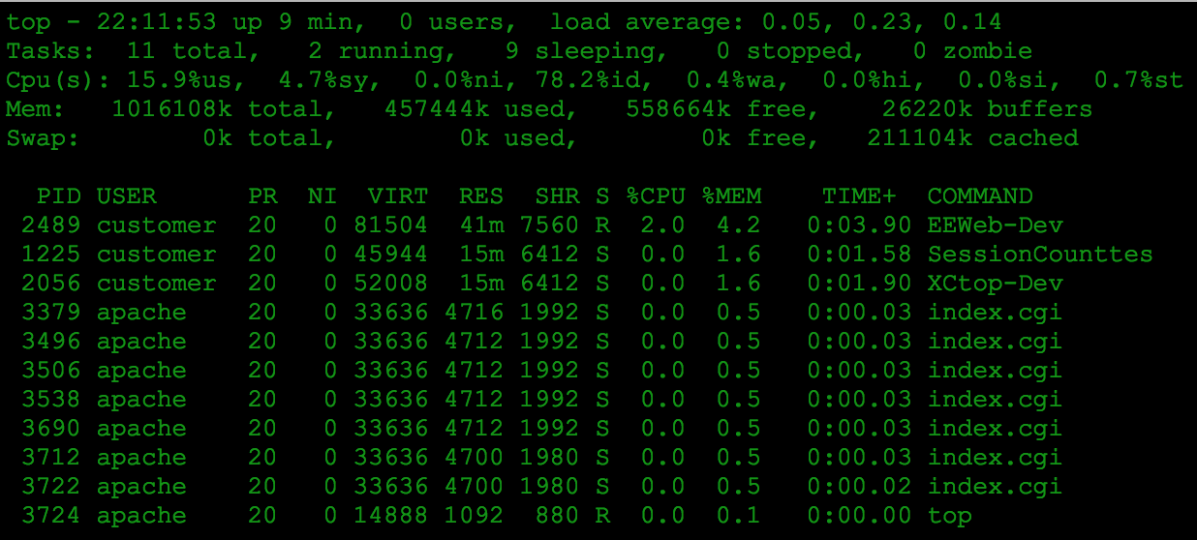
Task: Select the 7560 SHR value
Action: tap(549, 225)
